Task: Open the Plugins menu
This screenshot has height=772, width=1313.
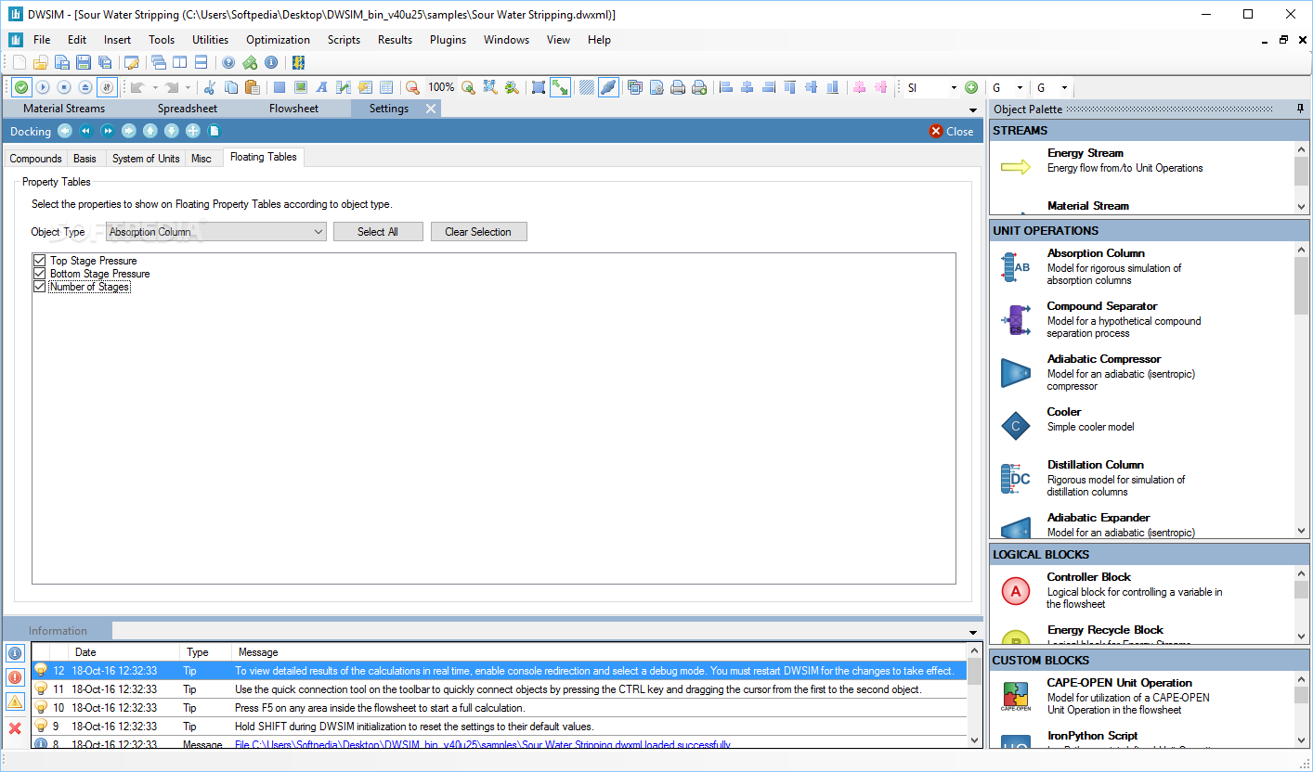Action: (448, 40)
